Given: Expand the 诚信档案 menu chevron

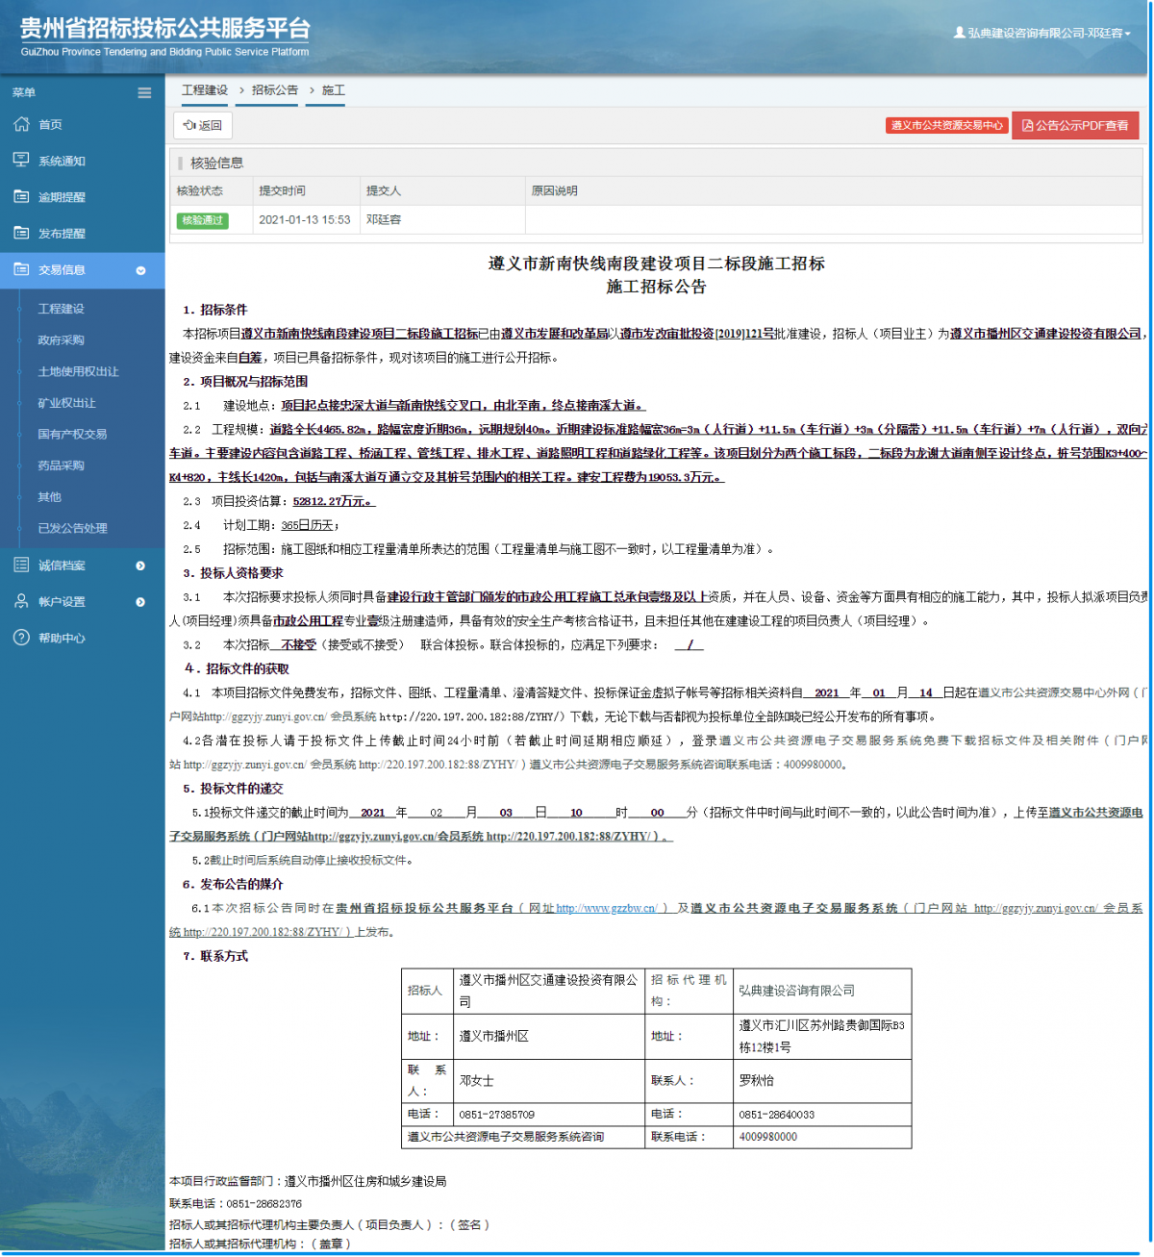Looking at the screenshot, I should pos(141,566).
